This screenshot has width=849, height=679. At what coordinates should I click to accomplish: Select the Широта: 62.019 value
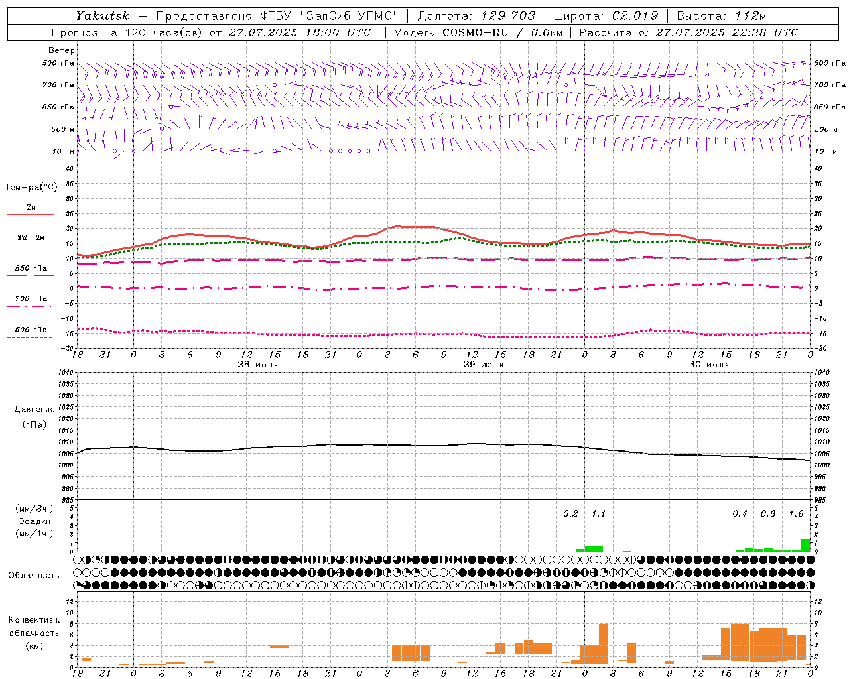(606, 15)
